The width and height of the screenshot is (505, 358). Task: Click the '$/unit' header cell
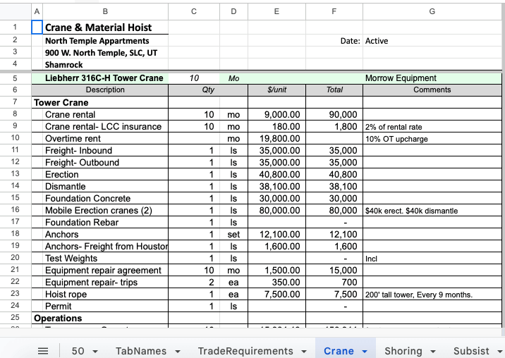tap(276, 89)
